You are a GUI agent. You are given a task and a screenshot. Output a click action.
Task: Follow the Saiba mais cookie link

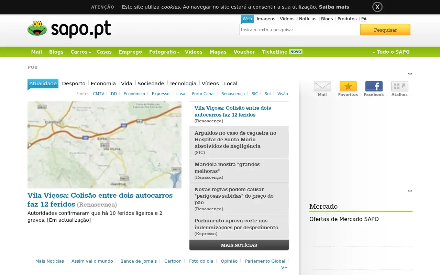334,7
